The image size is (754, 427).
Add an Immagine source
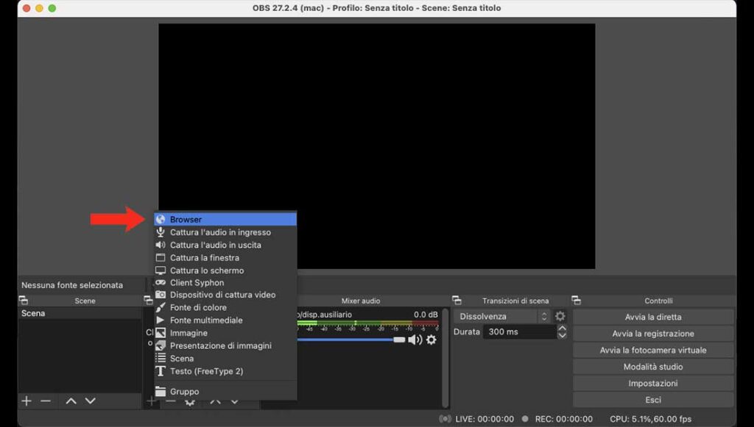[225, 333]
